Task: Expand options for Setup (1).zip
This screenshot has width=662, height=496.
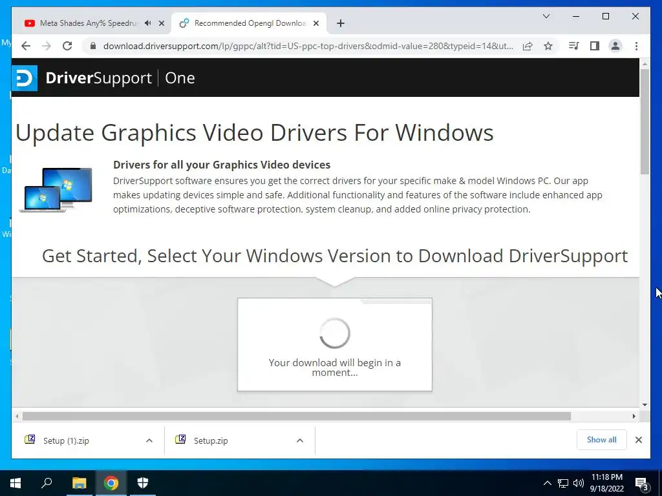Action: point(149,440)
